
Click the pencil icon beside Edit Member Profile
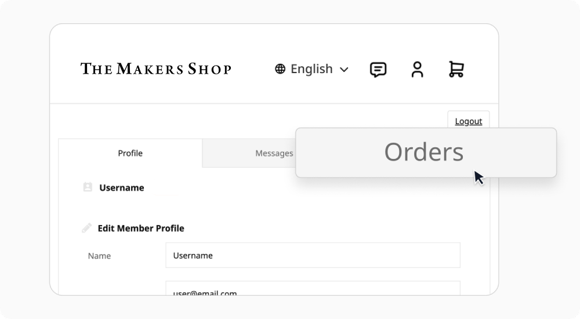[86, 228]
